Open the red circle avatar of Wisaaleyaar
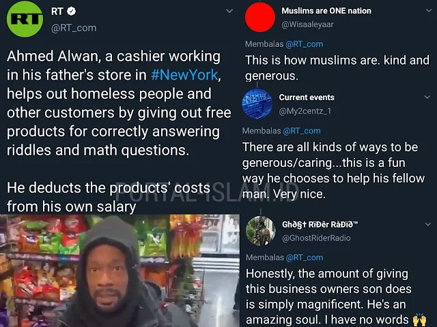 click(x=260, y=17)
